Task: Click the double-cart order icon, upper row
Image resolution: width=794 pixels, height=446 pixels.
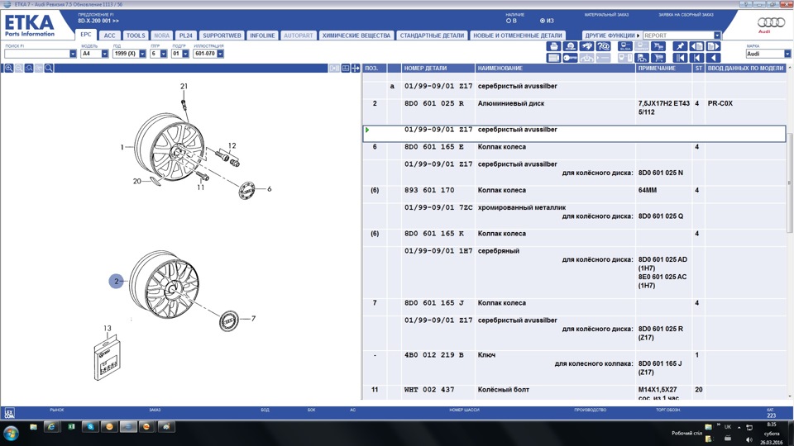Action: point(658,46)
